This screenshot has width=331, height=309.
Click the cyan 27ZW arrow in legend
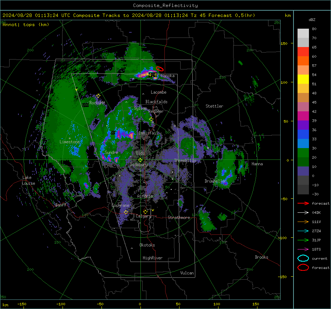[x=303, y=231]
